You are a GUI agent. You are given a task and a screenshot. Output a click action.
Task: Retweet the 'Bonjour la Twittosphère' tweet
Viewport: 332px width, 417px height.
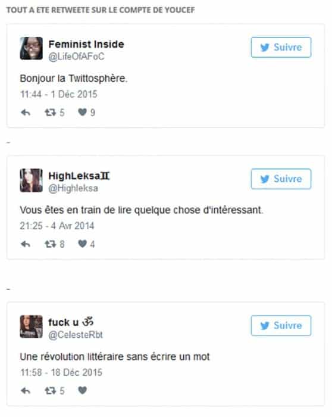click(50, 113)
